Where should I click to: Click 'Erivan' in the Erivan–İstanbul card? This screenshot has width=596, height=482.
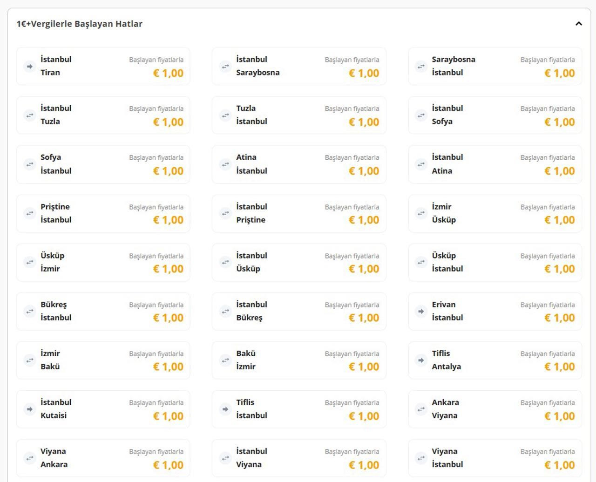pyautogui.click(x=444, y=305)
